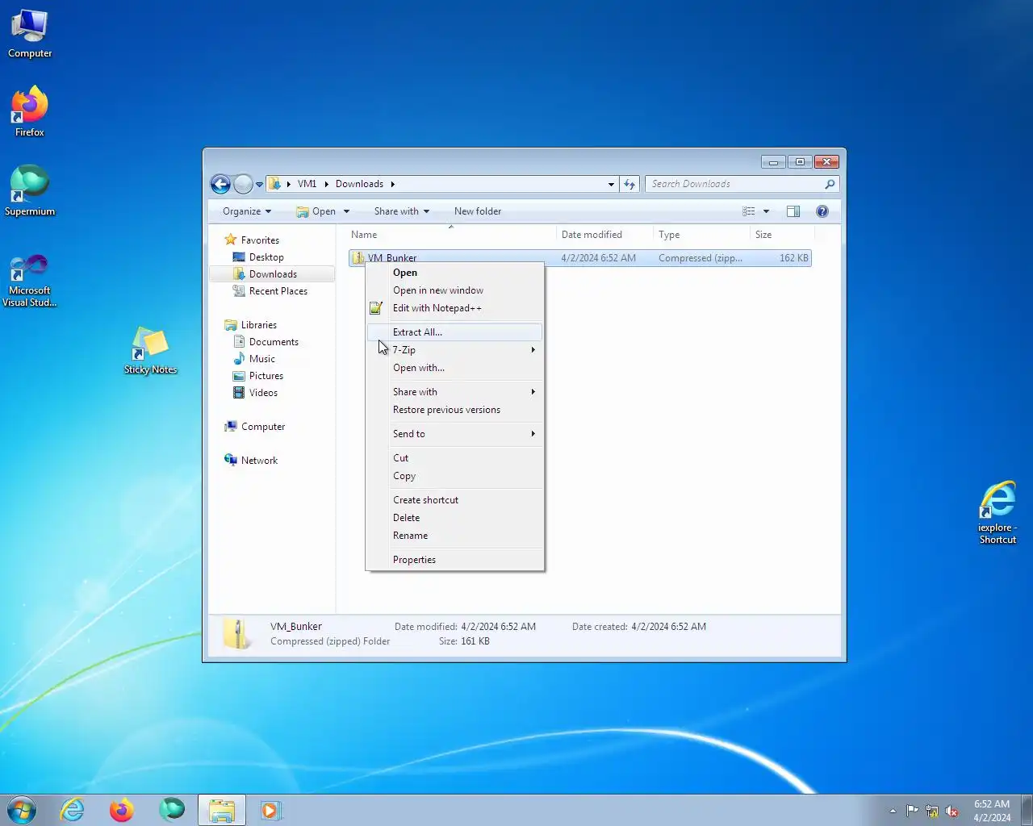
Task: Click the volume speaker tray icon
Action: pyautogui.click(x=951, y=811)
